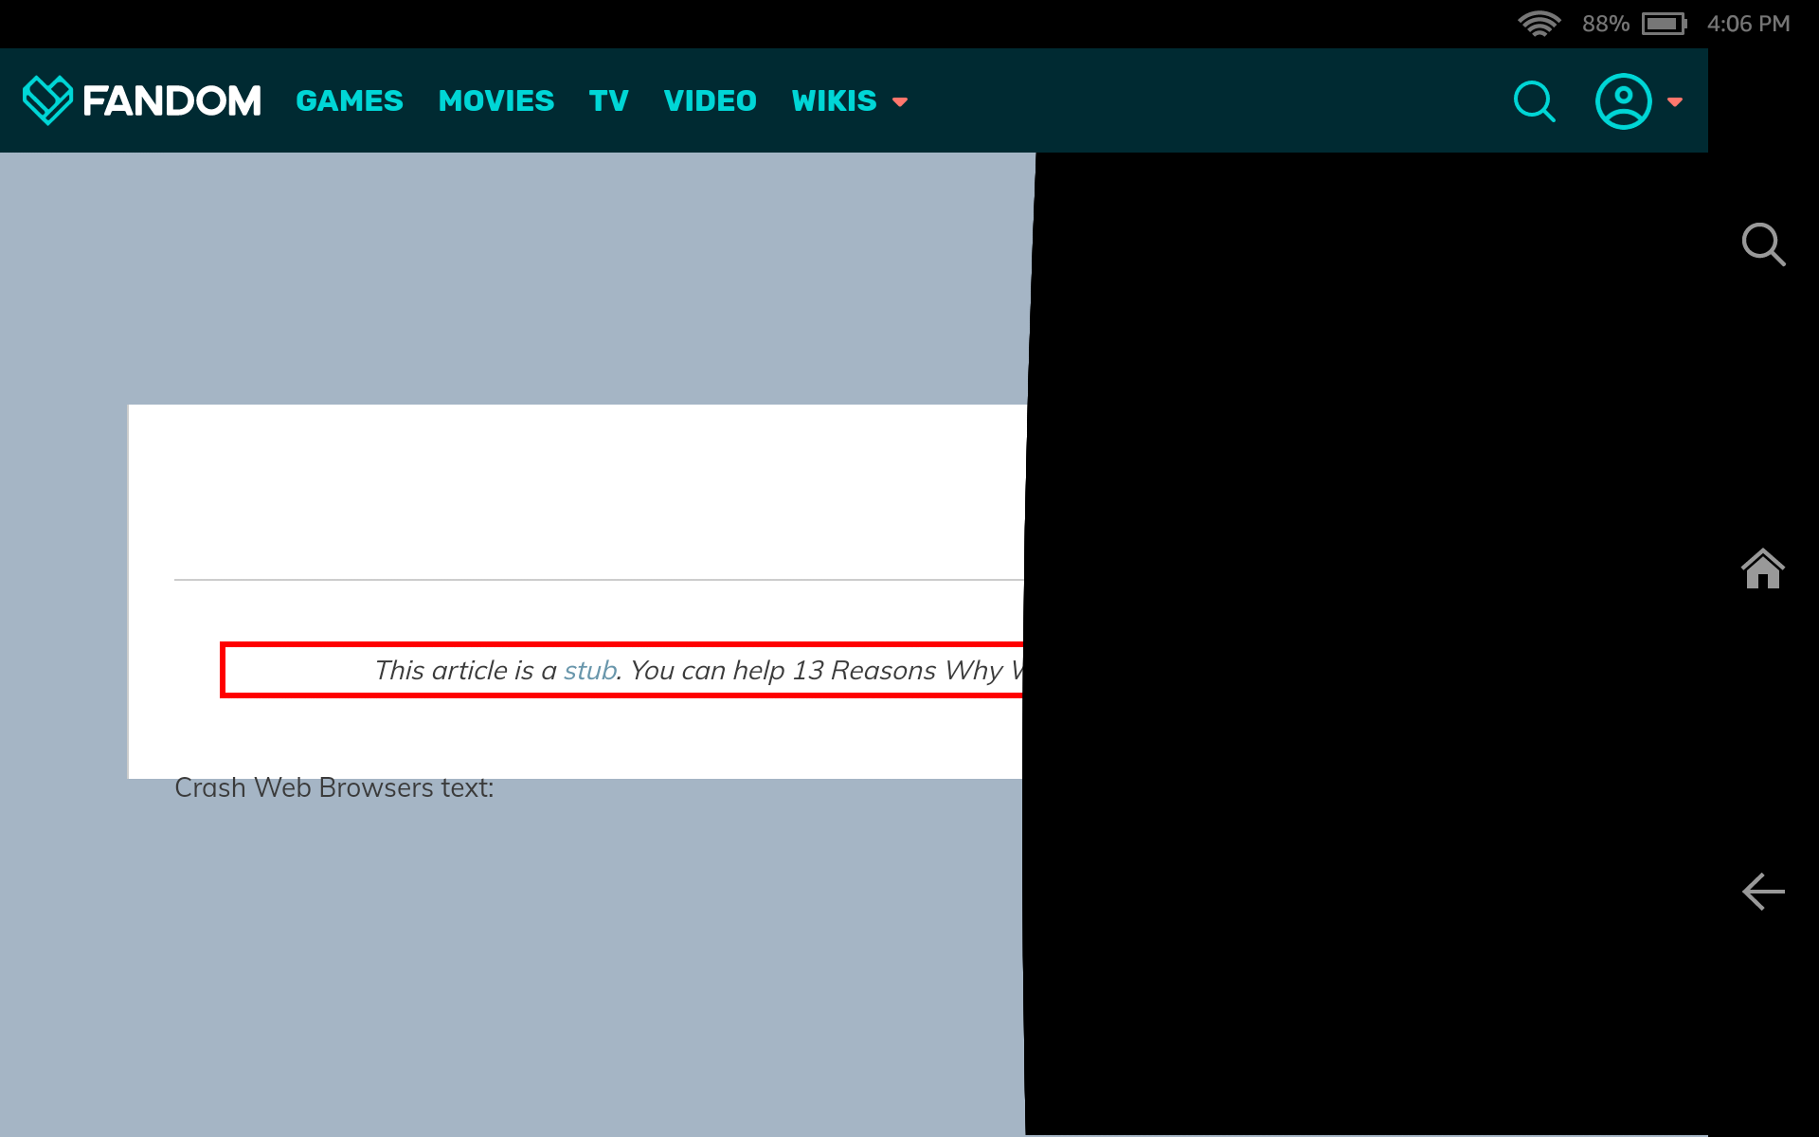Open the GAMES navigation item
1819x1137 pixels.
(349, 100)
